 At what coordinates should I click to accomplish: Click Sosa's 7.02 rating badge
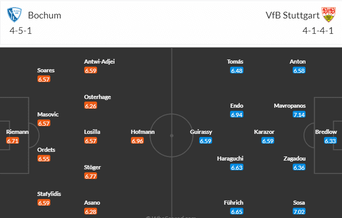coord(299,211)
